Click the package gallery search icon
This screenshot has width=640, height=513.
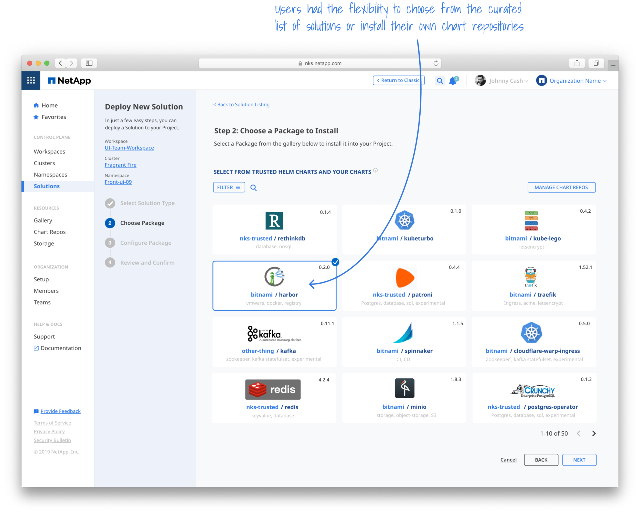pyautogui.click(x=253, y=188)
